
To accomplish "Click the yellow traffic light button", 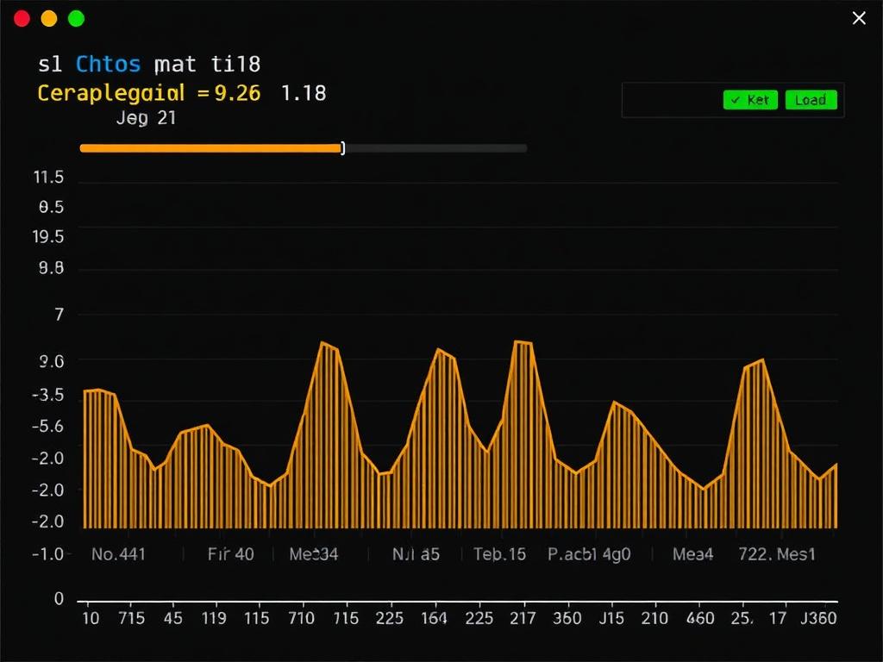I will [x=49, y=18].
